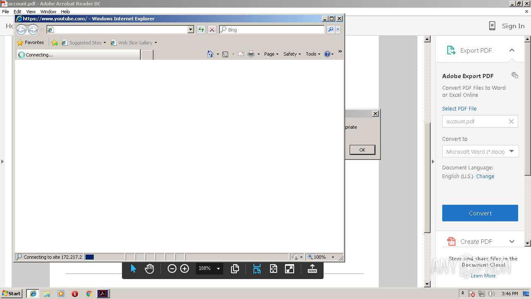Click the Acrobat zoom out minus icon
531x299 pixels.
click(x=172, y=269)
